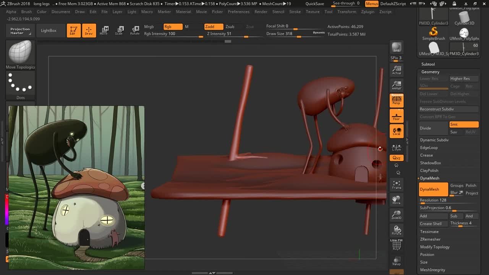
Task: Expand the EdgeLoop section
Action: 429,148
